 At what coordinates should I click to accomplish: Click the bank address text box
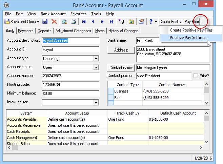pos(173,54)
